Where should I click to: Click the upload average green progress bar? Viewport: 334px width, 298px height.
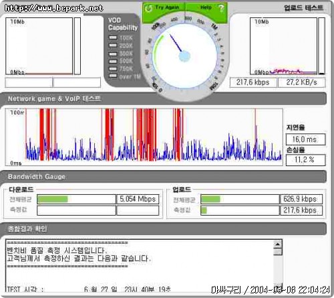[210, 199]
